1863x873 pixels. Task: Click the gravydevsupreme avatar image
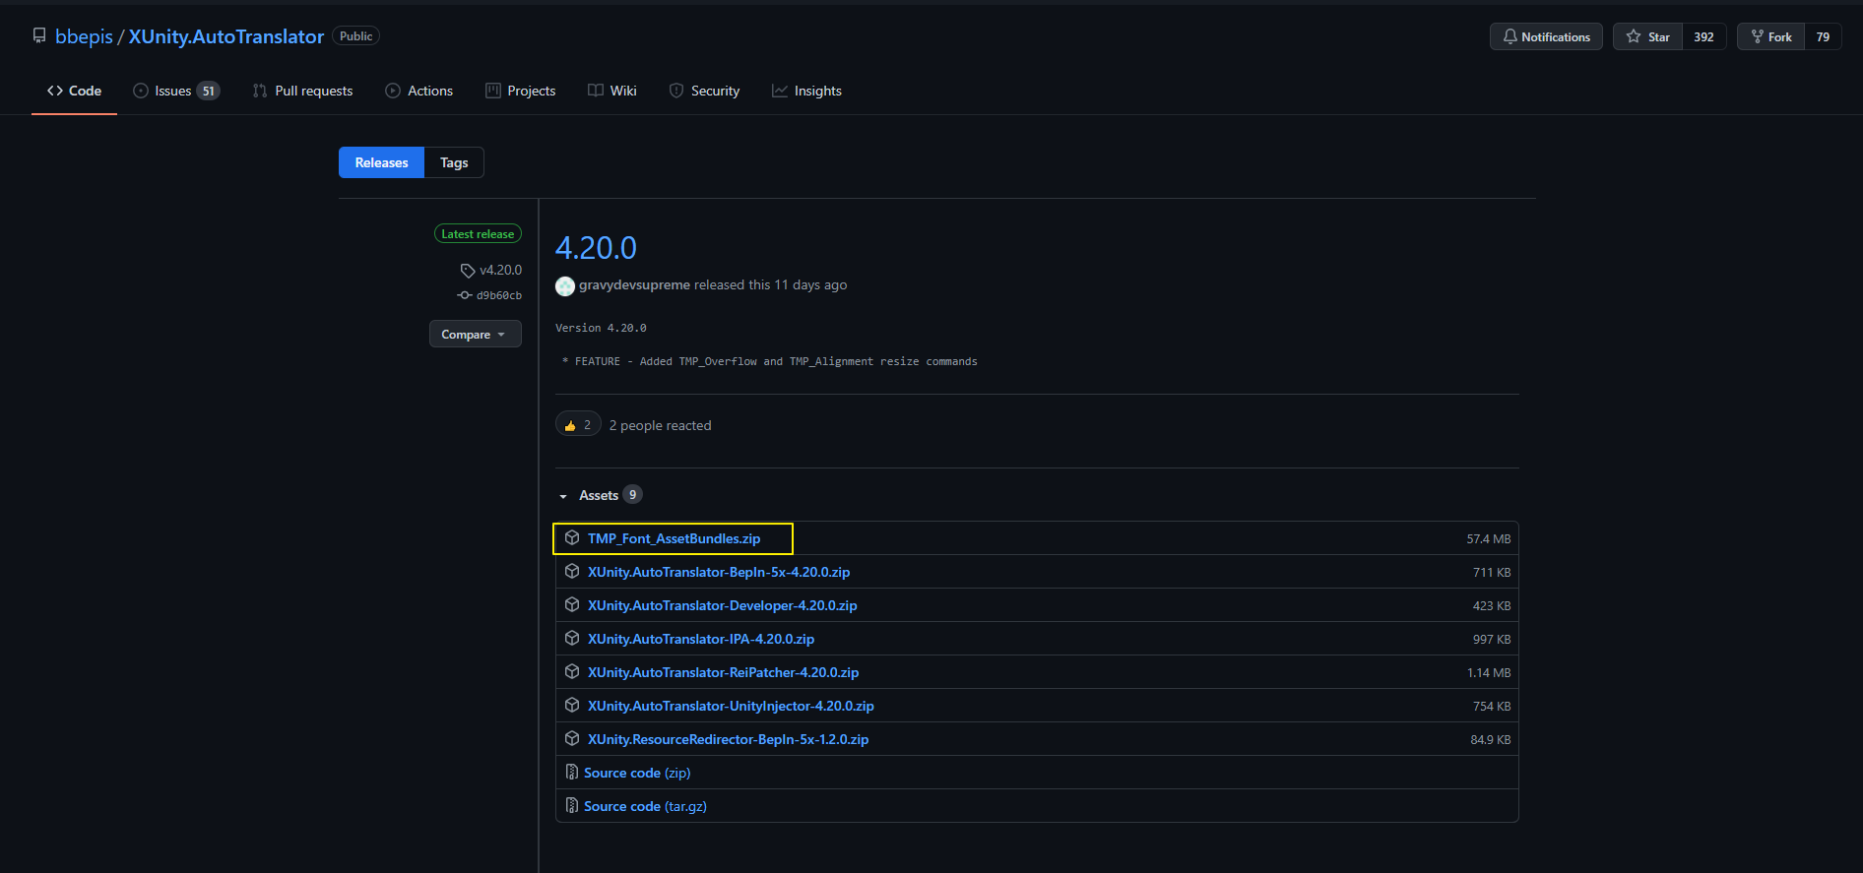[565, 285]
